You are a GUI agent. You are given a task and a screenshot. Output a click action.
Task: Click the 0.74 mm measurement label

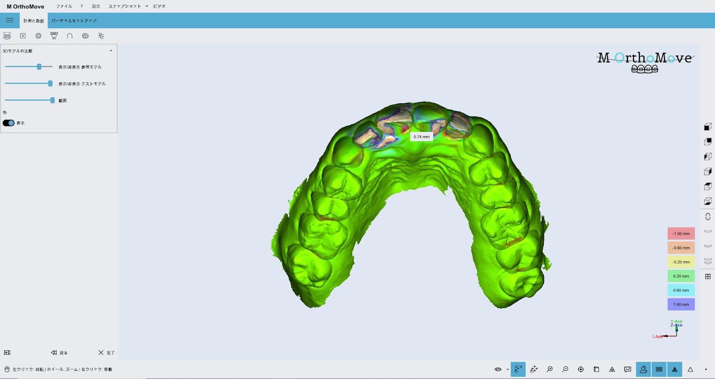(421, 136)
